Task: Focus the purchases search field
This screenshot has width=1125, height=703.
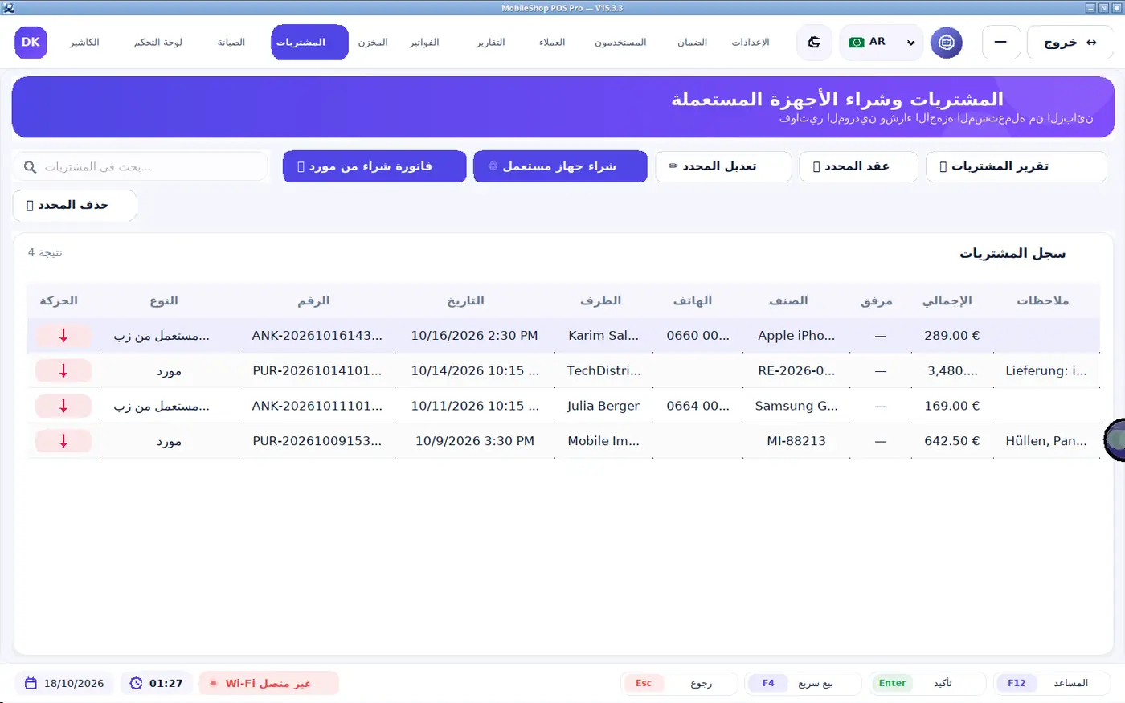Action: 141,167
